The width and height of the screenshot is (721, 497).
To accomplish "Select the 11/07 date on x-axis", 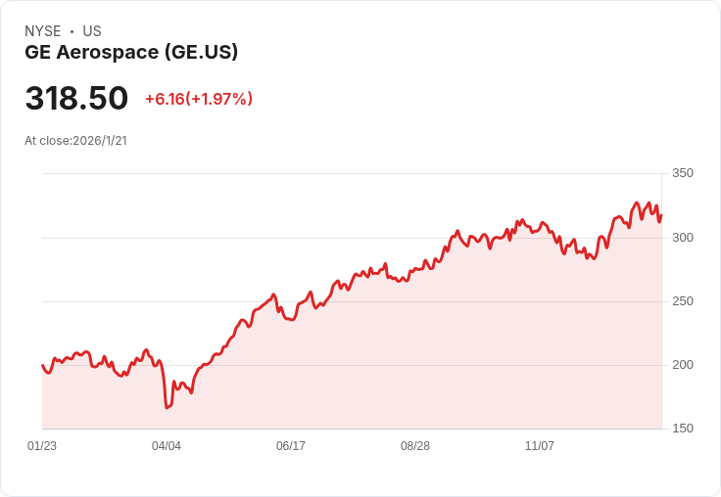I will pos(540,446).
